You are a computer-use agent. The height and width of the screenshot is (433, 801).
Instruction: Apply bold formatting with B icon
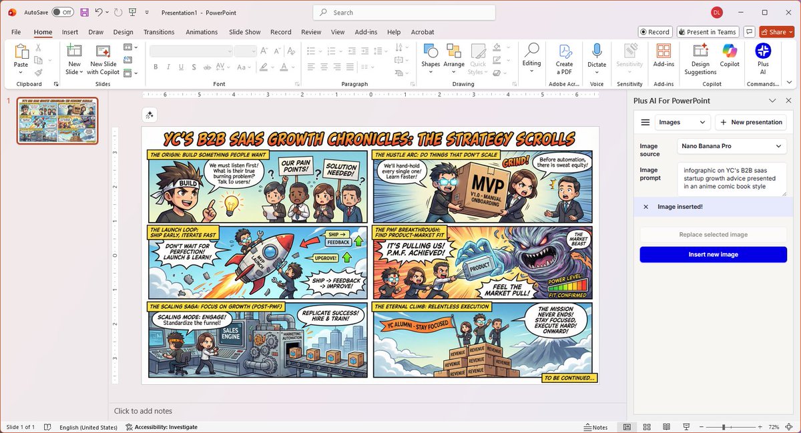[x=156, y=67]
